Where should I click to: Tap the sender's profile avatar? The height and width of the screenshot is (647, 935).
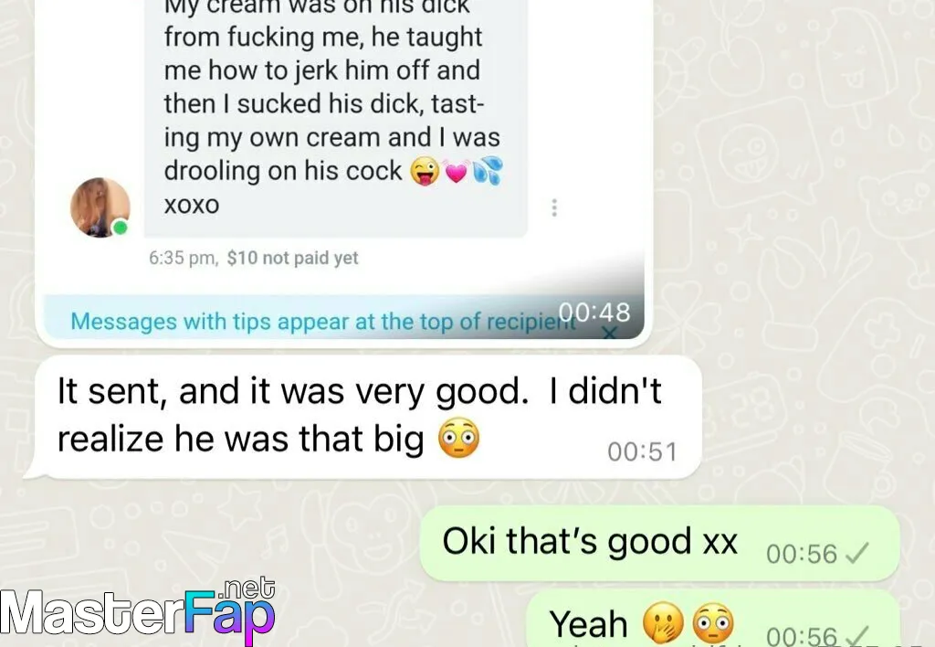click(100, 207)
